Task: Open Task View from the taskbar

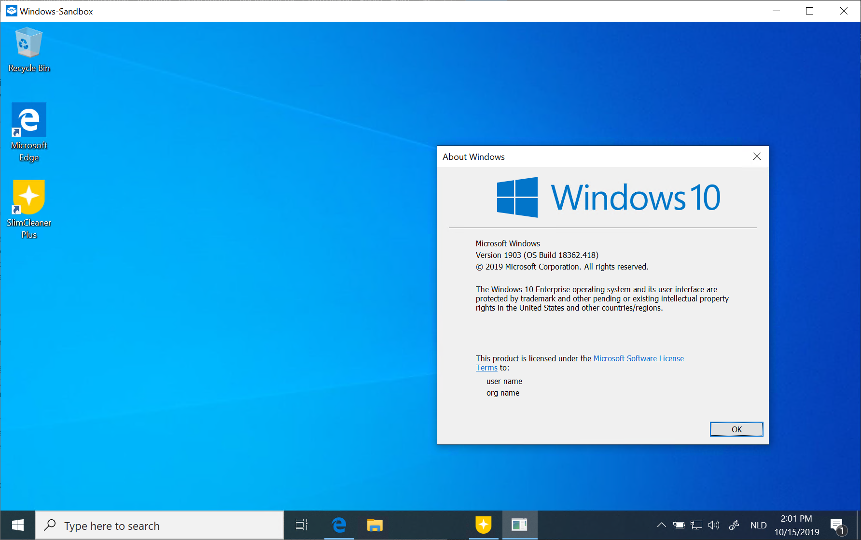Action: 302,525
